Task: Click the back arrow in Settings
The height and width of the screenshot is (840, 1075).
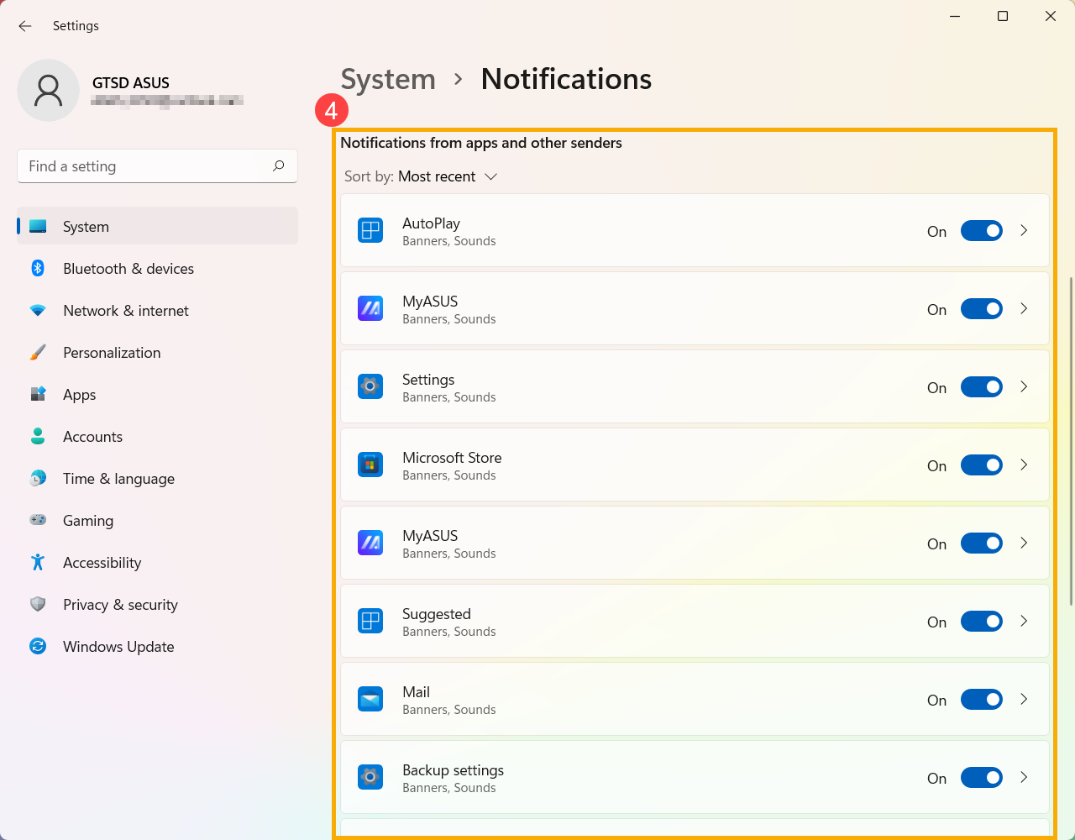Action: (24, 26)
